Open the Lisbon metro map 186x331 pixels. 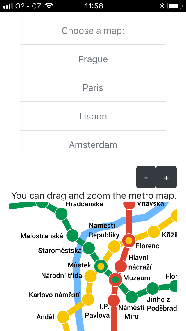pyautogui.click(x=93, y=116)
